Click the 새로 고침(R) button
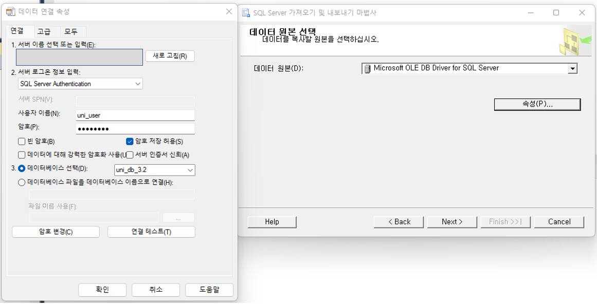Viewport: 597px width, 307px height. pos(170,56)
